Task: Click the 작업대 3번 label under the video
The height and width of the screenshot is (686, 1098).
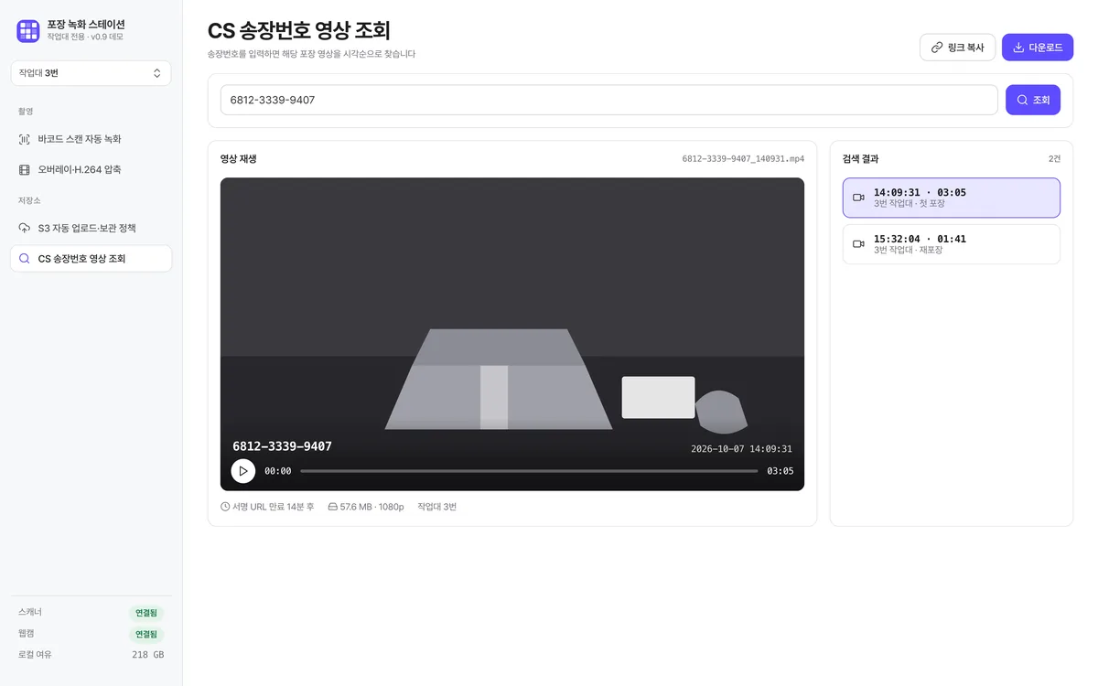Action: click(436, 507)
